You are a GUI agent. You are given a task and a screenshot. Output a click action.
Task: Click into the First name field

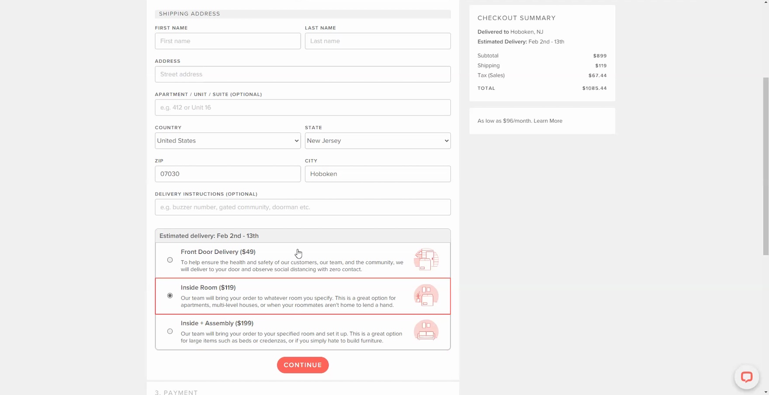228,41
